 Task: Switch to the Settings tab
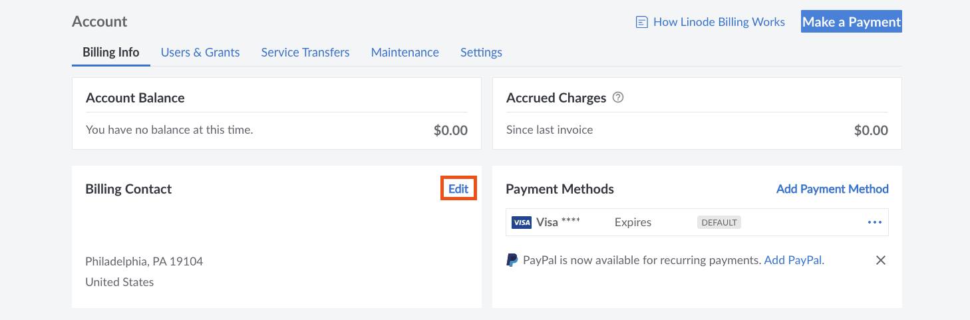tap(481, 52)
